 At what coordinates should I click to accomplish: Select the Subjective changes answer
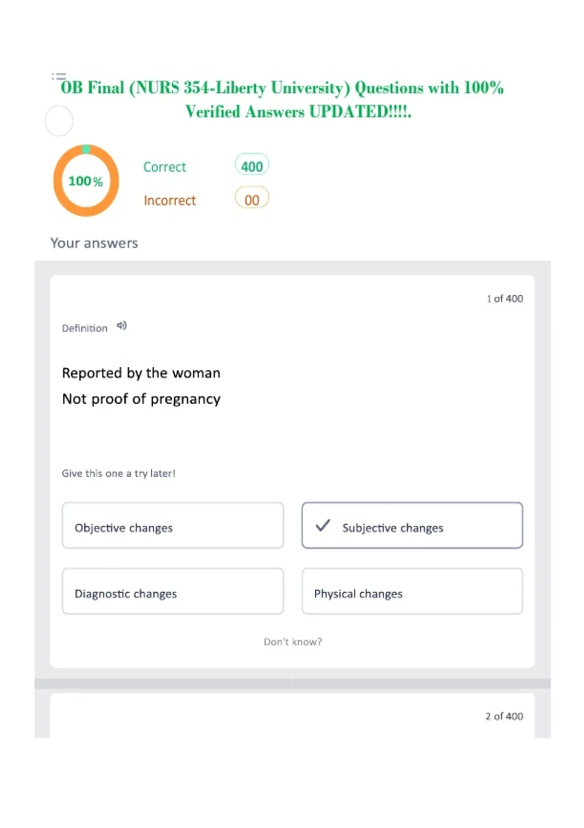point(412,526)
